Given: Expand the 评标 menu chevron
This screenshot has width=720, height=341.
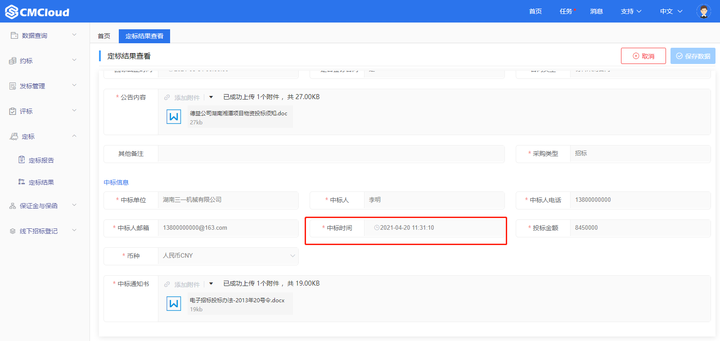Looking at the screenshot, I should [74, 110].
